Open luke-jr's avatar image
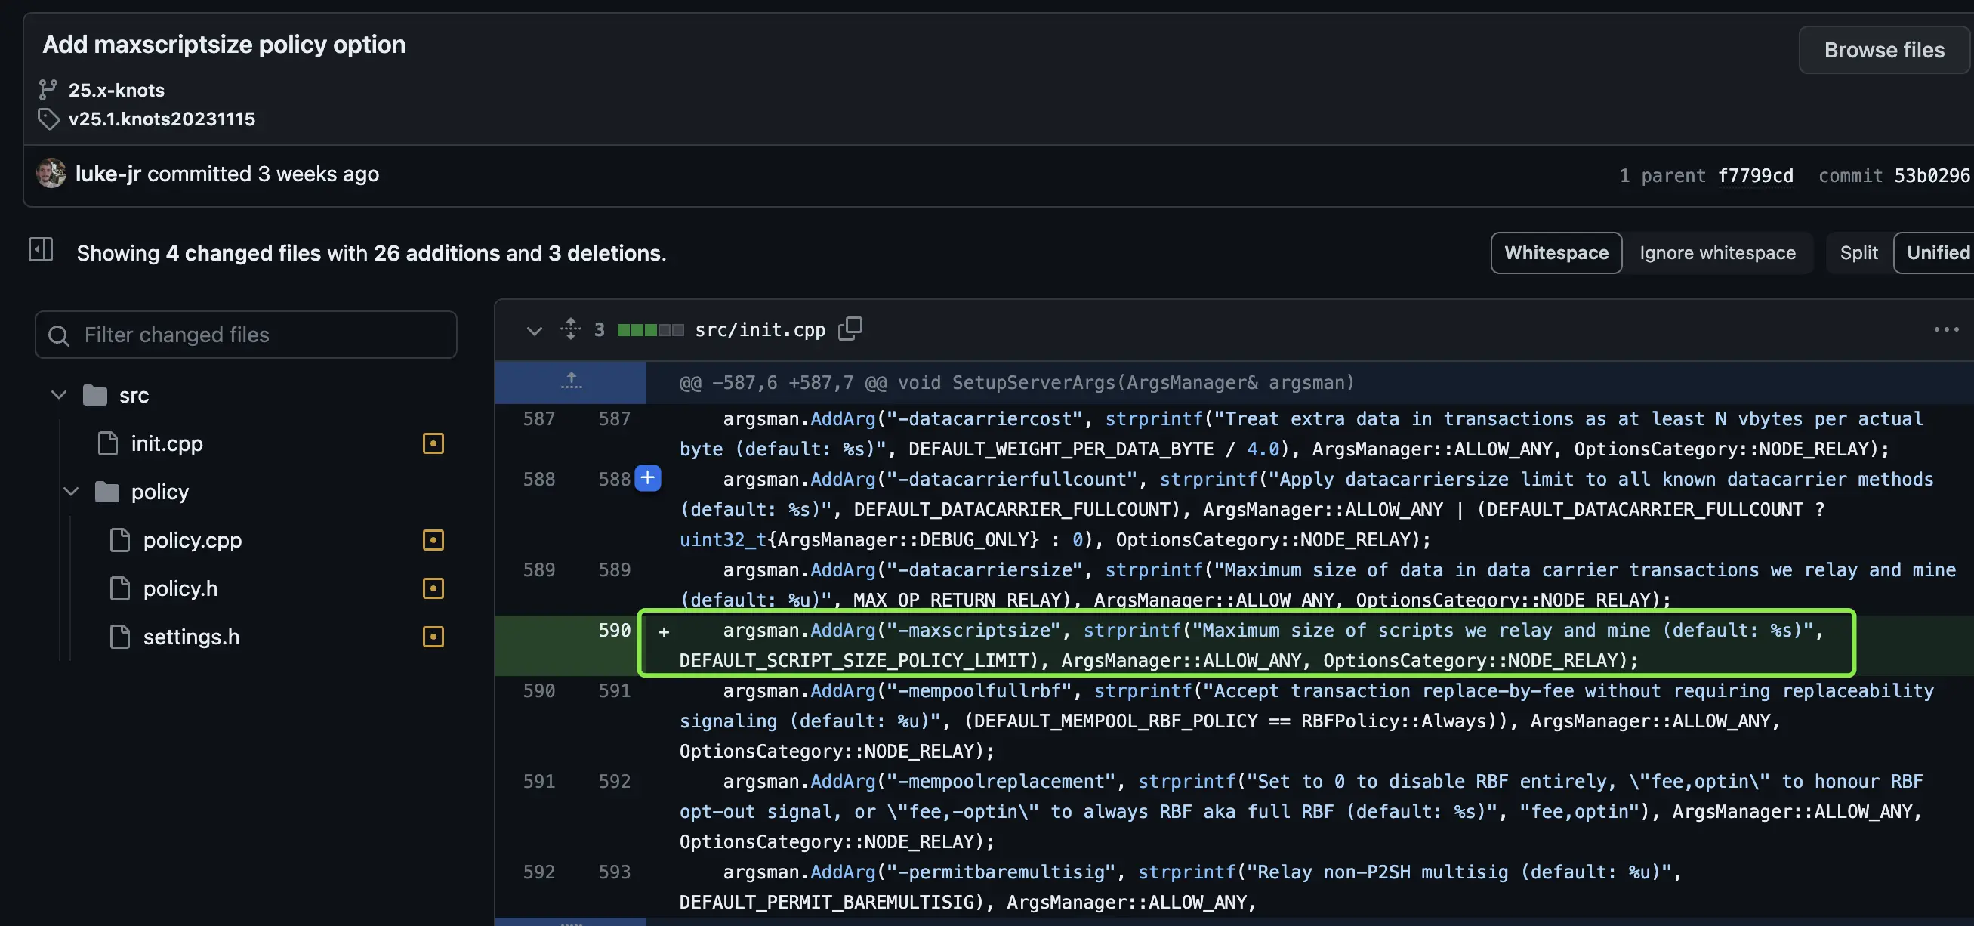Image resolution: width=1974 pixels, height=926 pixels. click(x=51, y=173)
